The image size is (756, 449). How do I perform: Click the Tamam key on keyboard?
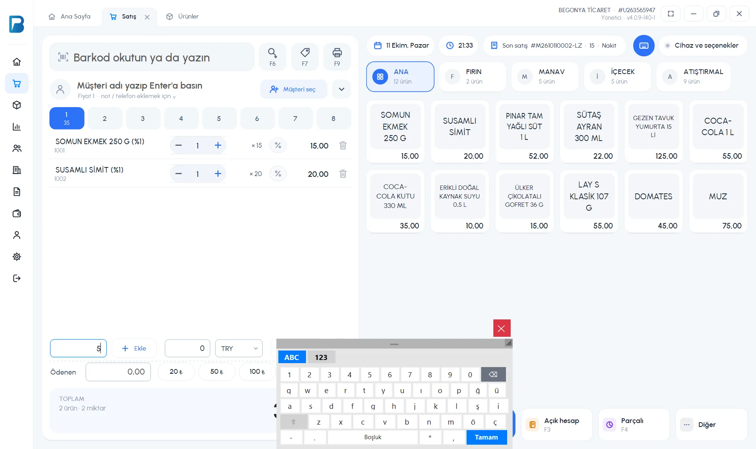[486, 437]
